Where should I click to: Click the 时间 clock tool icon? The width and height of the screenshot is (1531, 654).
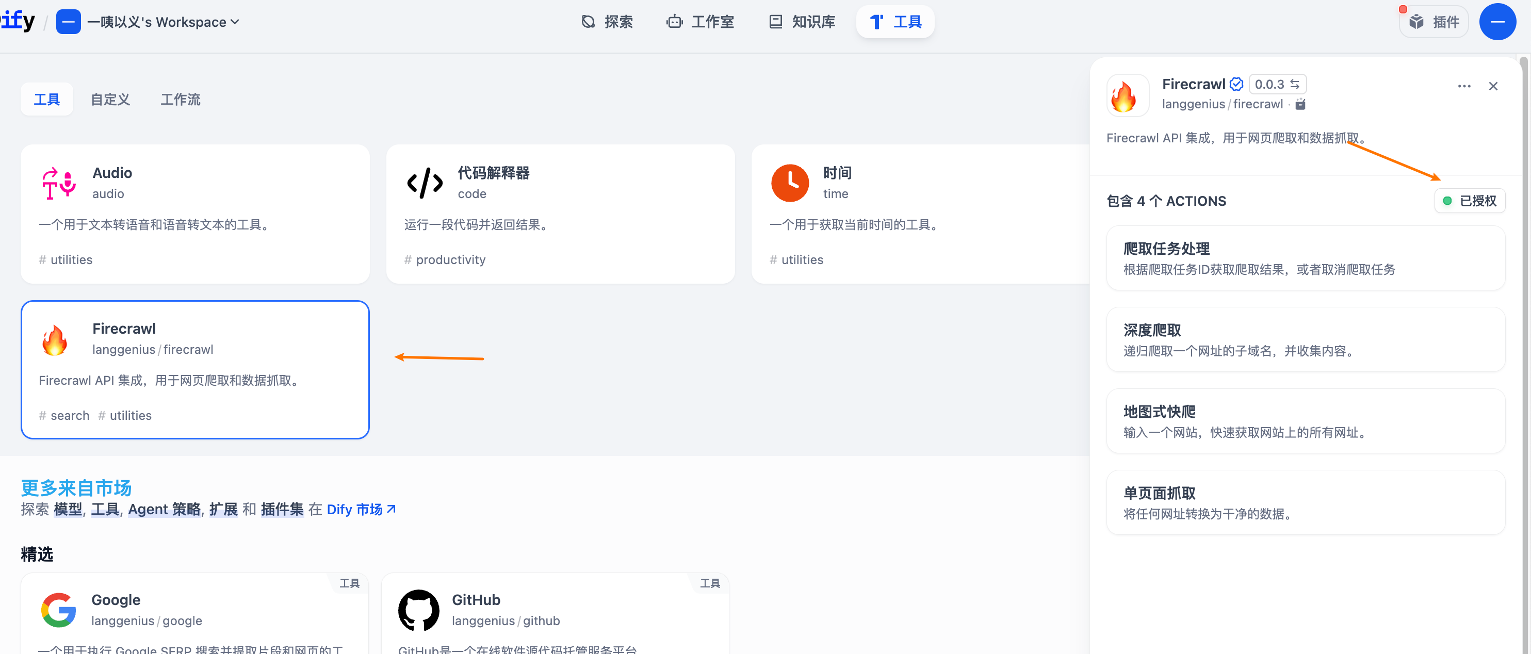pyautogui.click(x=789, y=183)
